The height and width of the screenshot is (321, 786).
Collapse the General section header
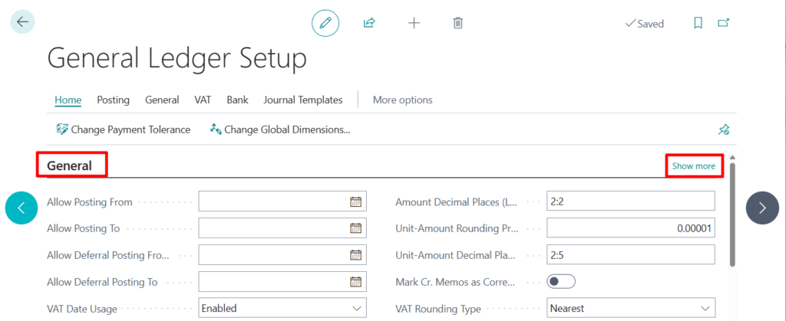[x=70, y=165]
